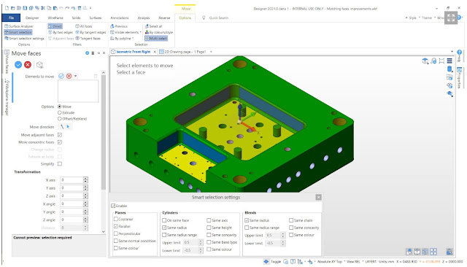467x267 pixels.
Task: Open the view orientation cube in viewport
Action: 425,61
